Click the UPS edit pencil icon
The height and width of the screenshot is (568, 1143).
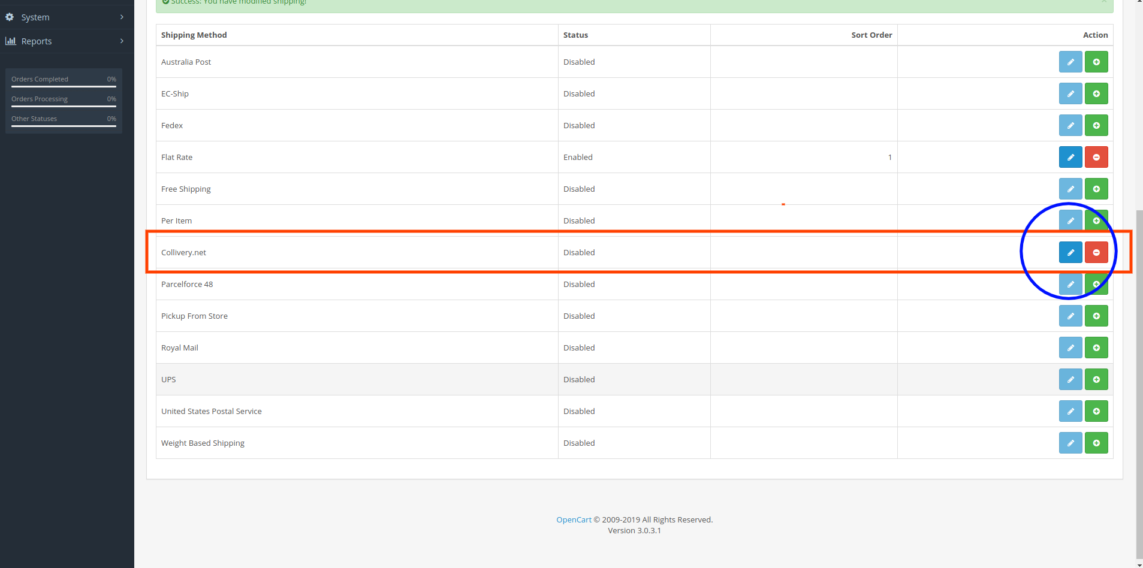coord(1070,379)
